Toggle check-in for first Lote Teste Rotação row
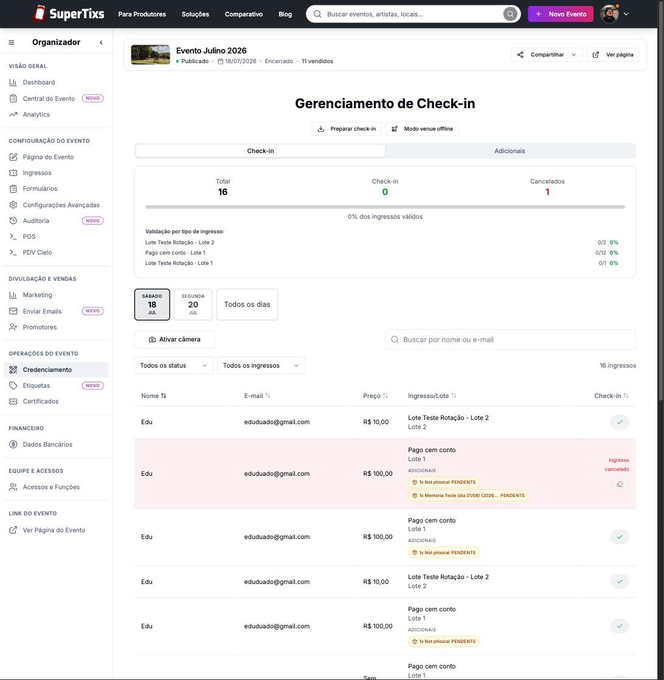The image size is (664, 680). (619, 422)
